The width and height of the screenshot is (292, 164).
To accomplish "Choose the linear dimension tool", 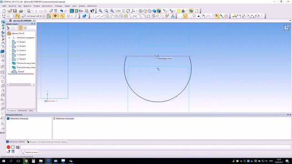I will 239,16.
